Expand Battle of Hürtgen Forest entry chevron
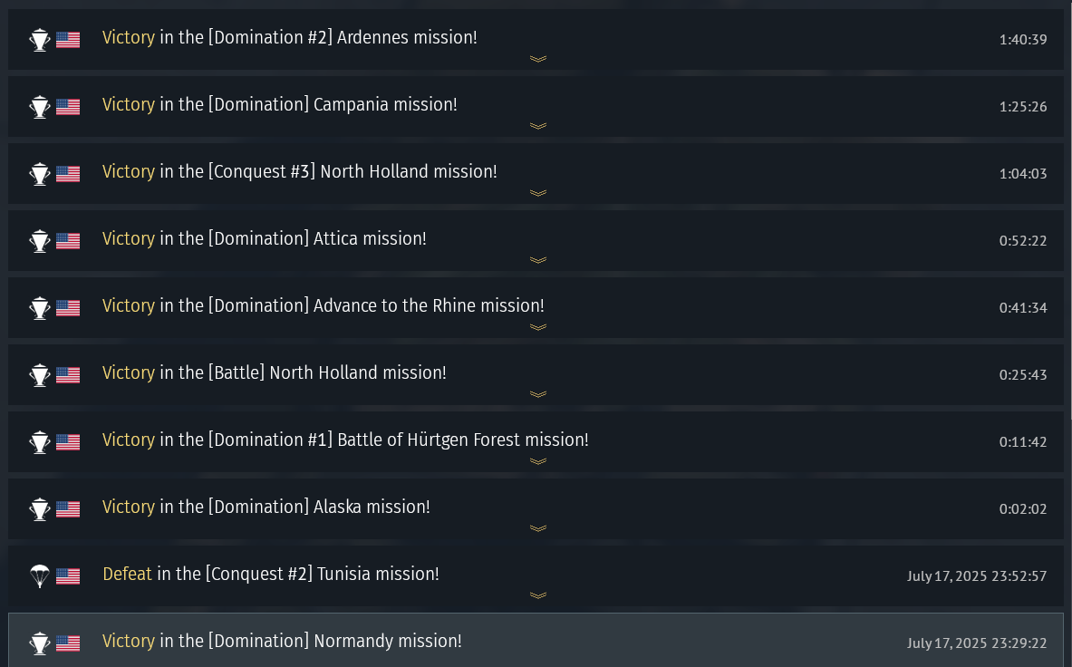The width and height of the screenshot is (1072, 667). click(538, 461)
